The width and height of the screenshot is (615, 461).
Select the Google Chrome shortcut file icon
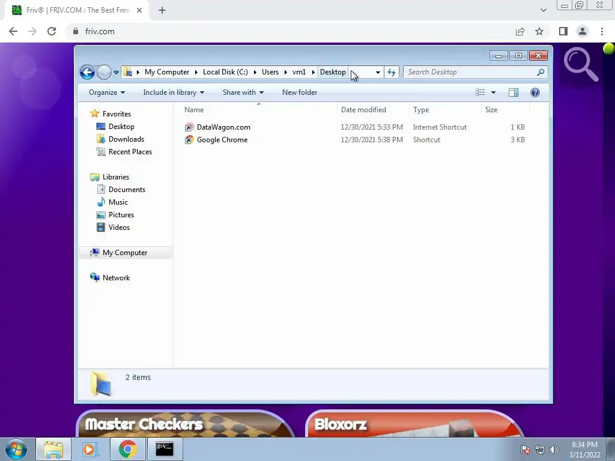tap(189, 140)
